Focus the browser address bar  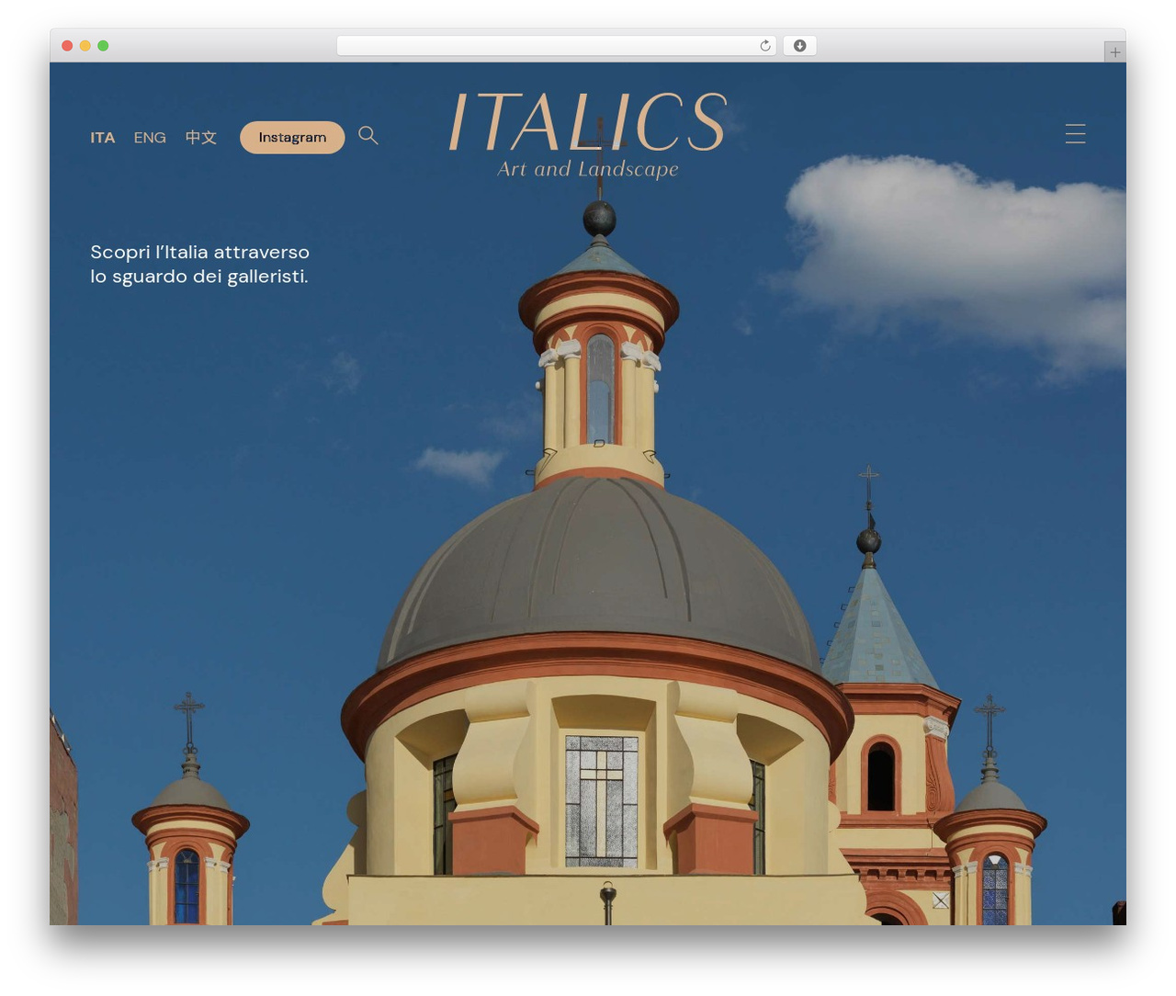[x=557, y=46]
